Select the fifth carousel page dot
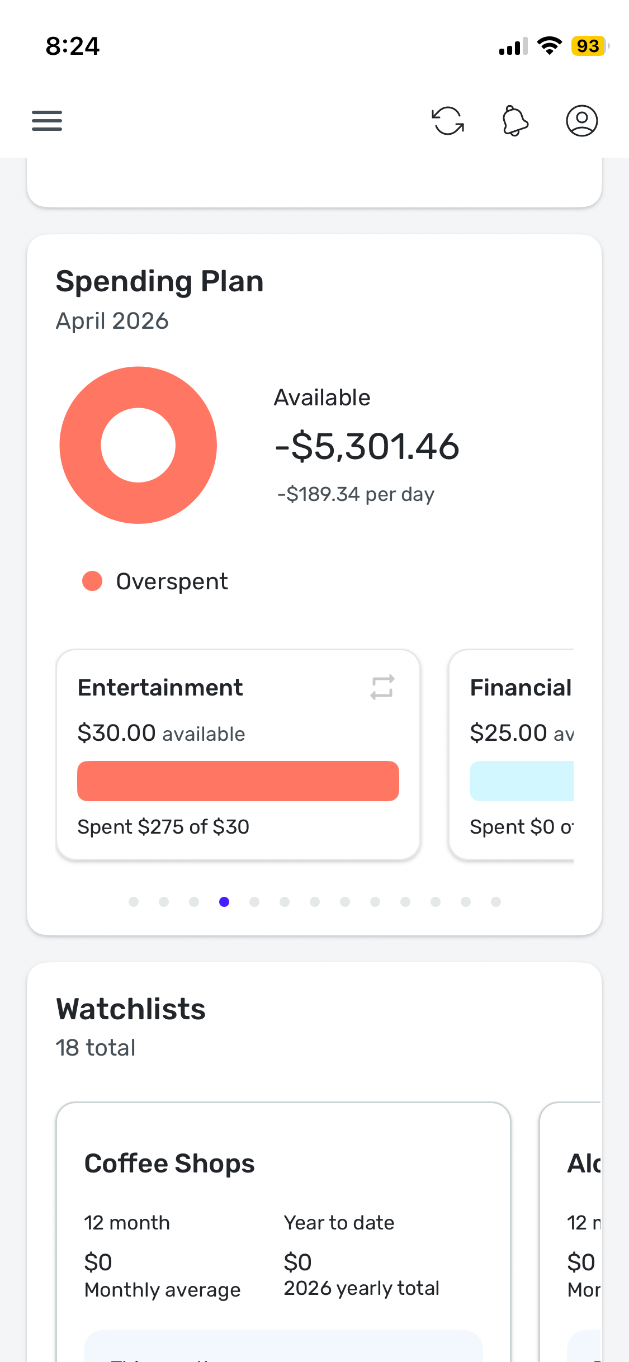The image size is (629, 1362). (254, 902)
